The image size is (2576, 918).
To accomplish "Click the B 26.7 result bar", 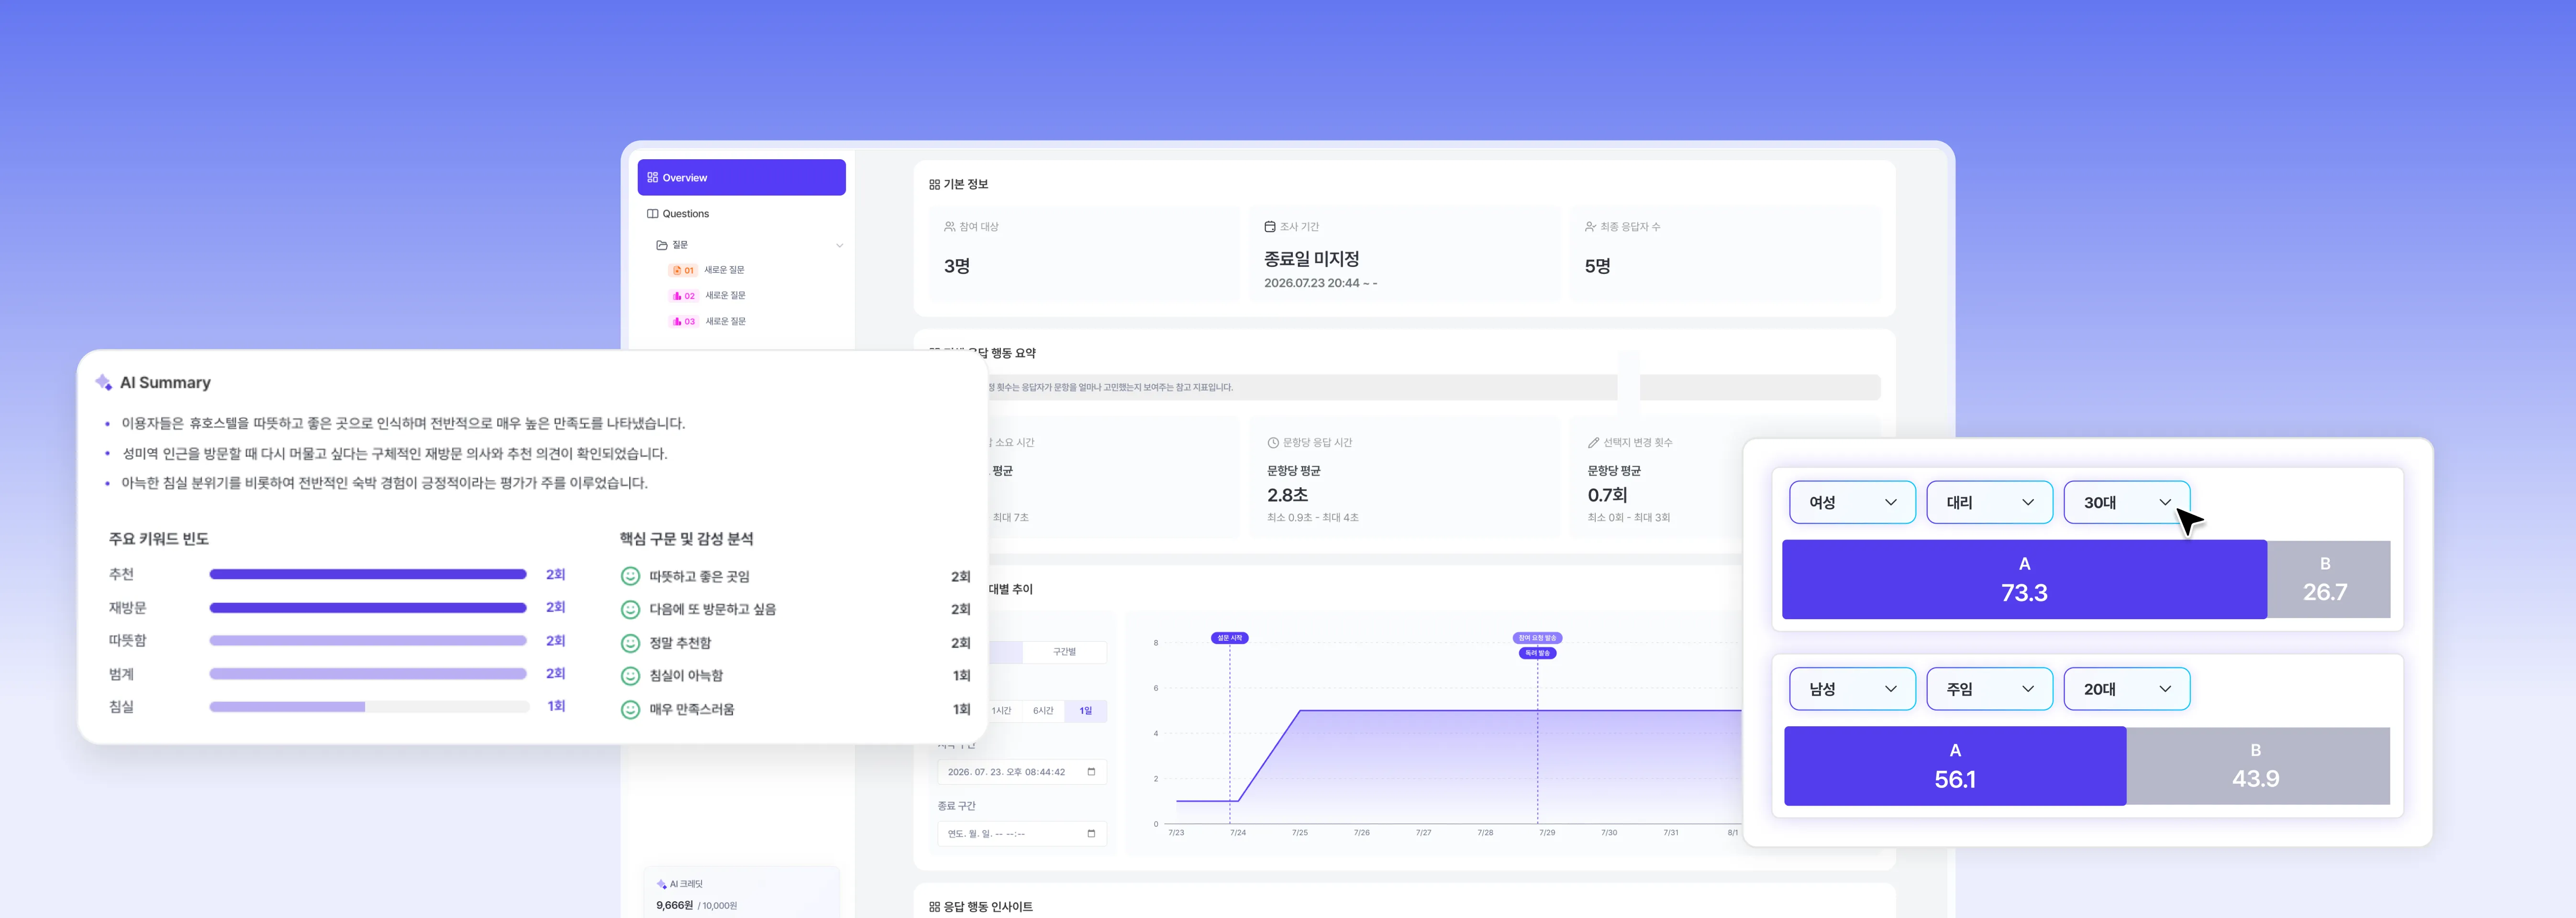I will coord(2328,579).
